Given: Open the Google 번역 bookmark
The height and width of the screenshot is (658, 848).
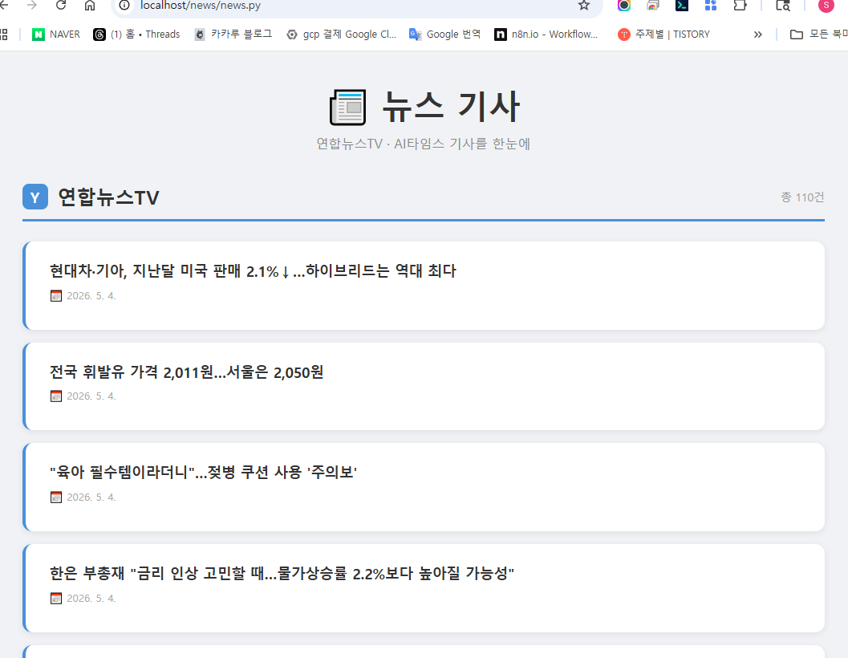Looking at the screenshot, I should tap(444, 34).
